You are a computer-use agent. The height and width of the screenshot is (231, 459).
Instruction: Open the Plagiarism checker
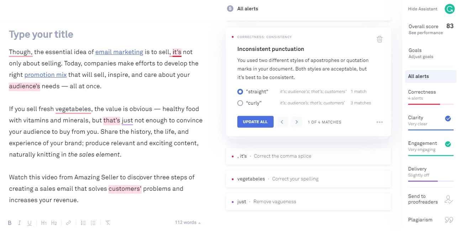[420, 220]
